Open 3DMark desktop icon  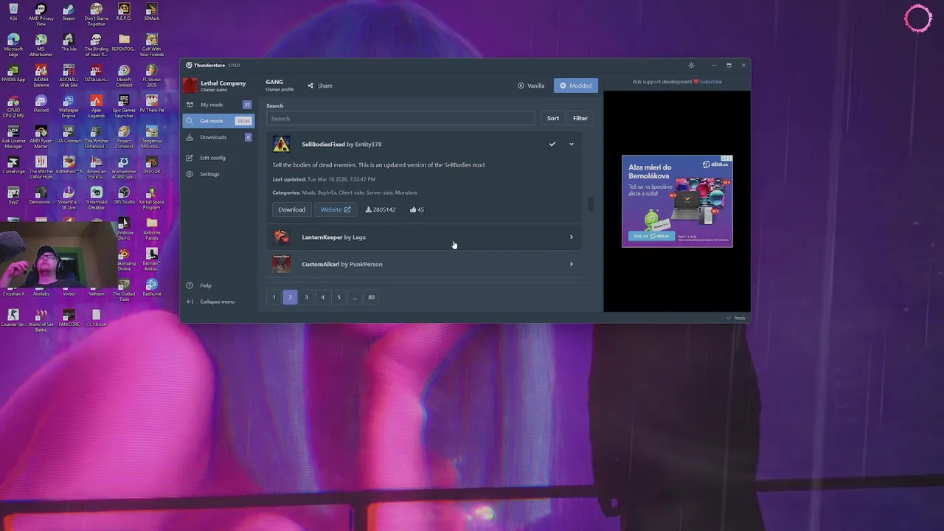coord(151,13)
